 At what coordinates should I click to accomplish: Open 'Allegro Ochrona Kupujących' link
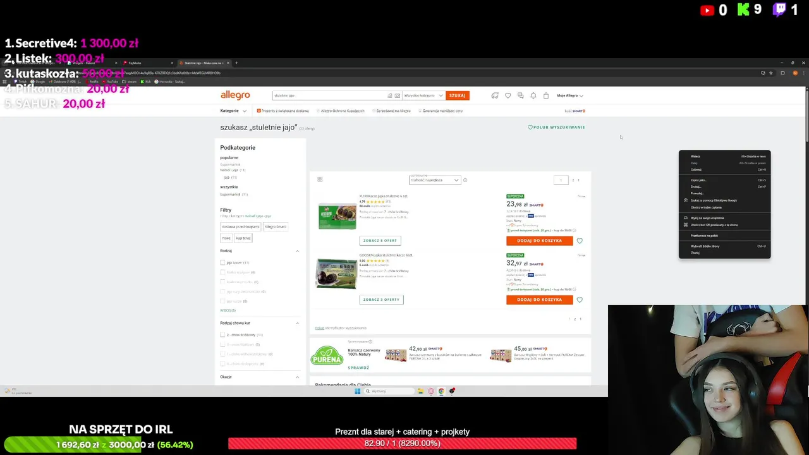pos(341,111)
